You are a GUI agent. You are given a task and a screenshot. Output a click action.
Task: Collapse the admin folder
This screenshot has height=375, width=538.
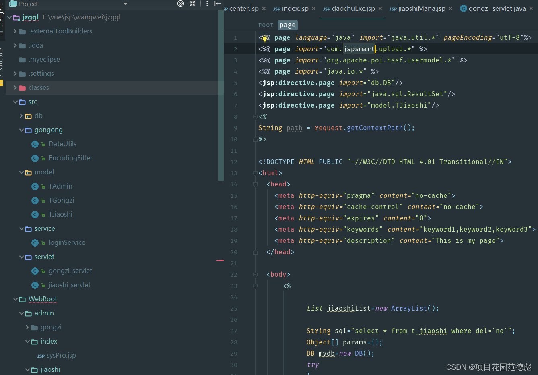click(21, 313)
